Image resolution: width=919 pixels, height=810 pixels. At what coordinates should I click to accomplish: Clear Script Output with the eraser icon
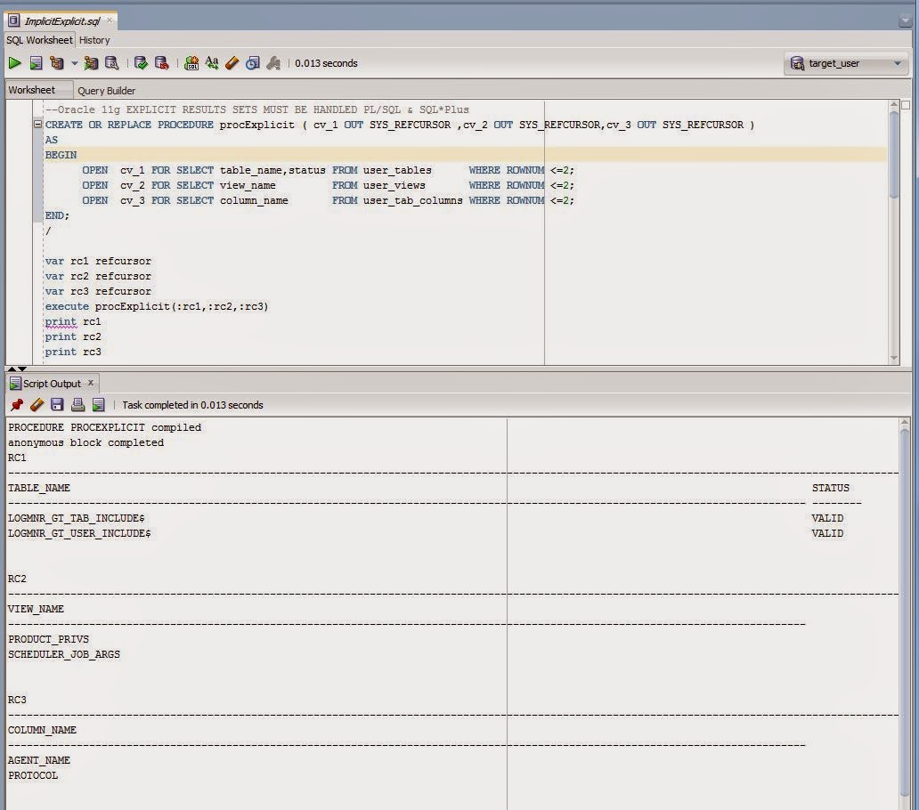pyautogui.click(x=37, y=405)
